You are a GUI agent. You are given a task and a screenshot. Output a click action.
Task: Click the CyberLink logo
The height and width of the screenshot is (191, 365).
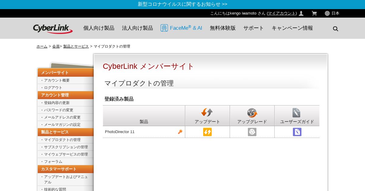pyautogui.click(x=53, y=29)
